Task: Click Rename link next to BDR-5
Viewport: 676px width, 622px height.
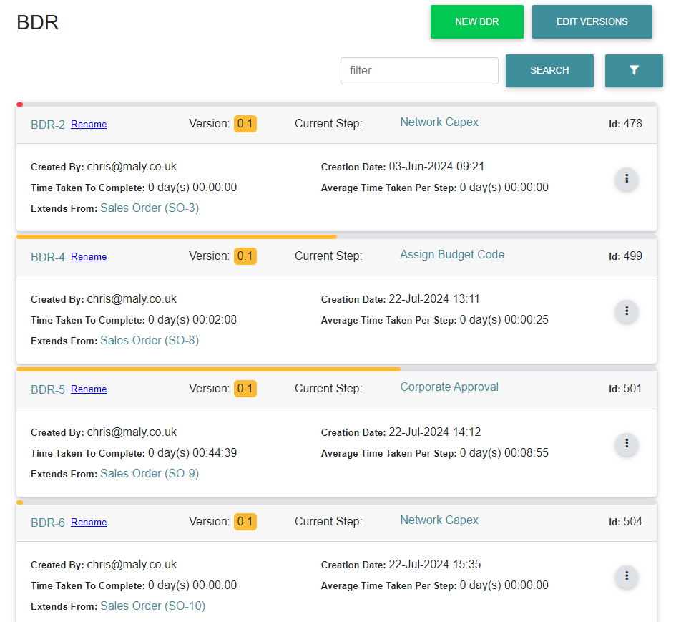Action: tap(89, 389)
